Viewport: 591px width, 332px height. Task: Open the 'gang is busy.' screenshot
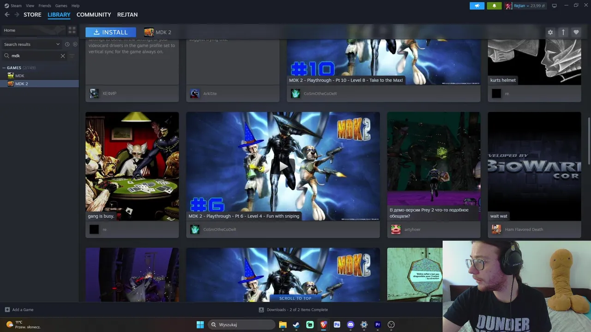tap(132, 166)
